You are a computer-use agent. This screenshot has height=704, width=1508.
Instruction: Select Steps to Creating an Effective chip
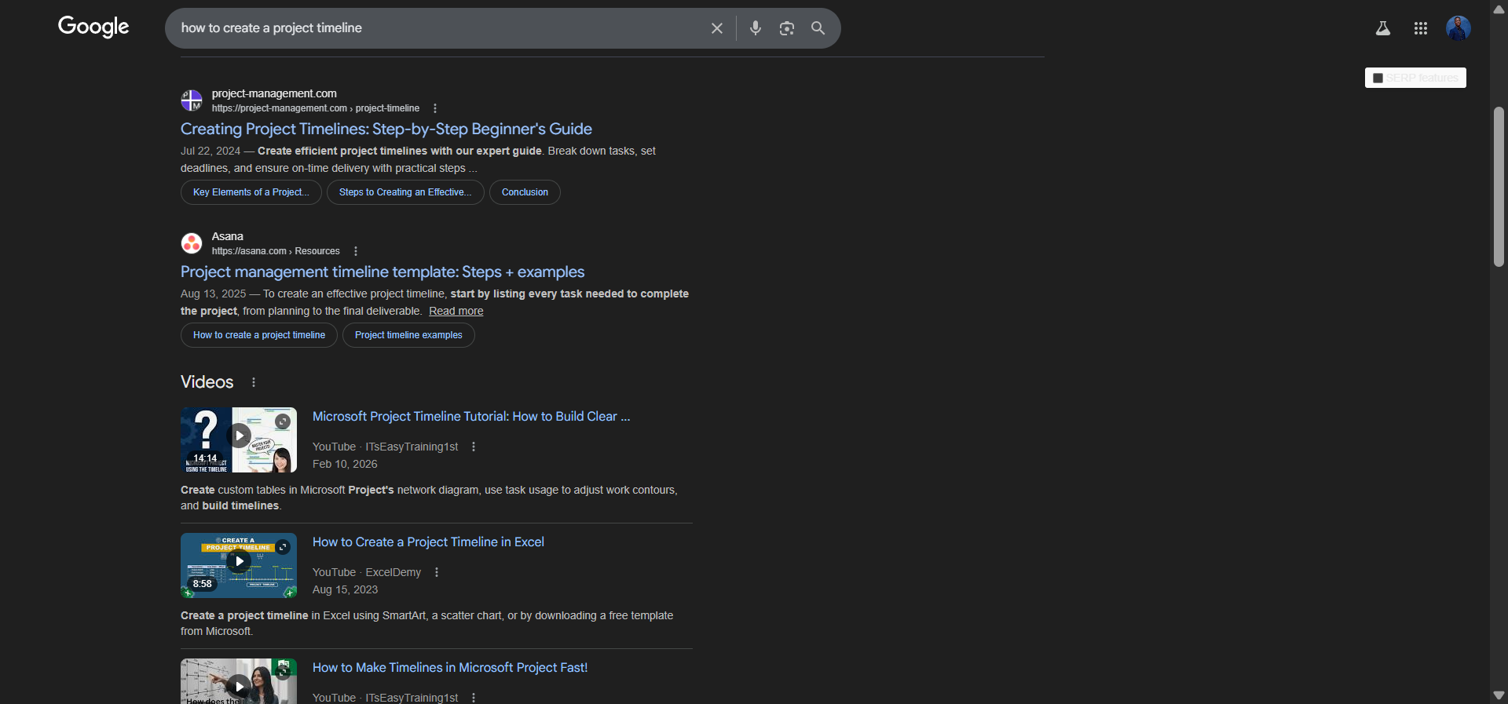tap(405, 192)
